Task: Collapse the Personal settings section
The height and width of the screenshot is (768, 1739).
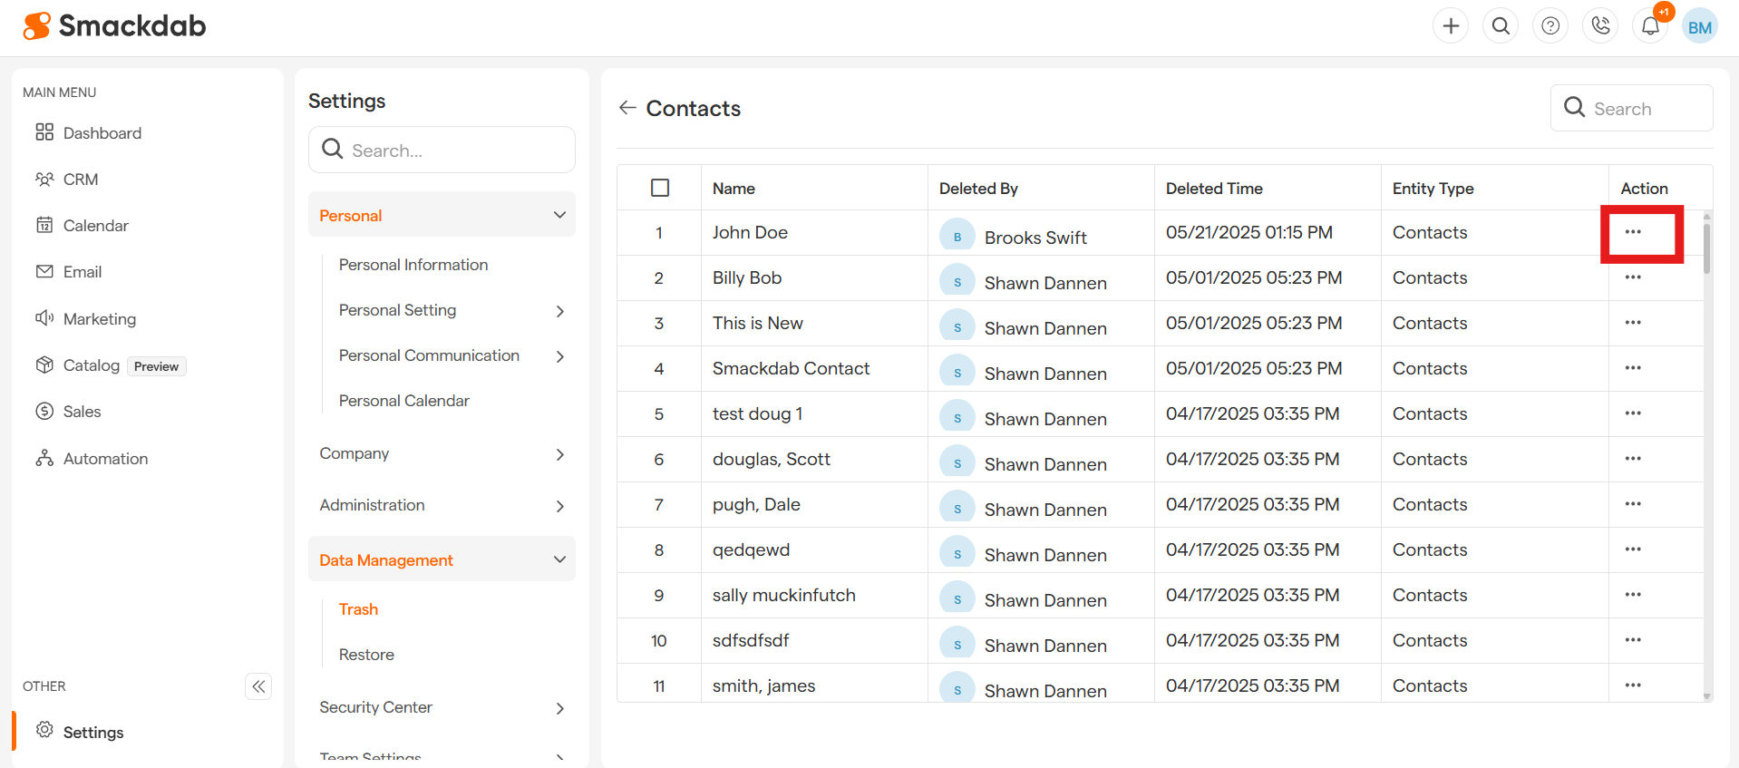Action: click(559, 215)
